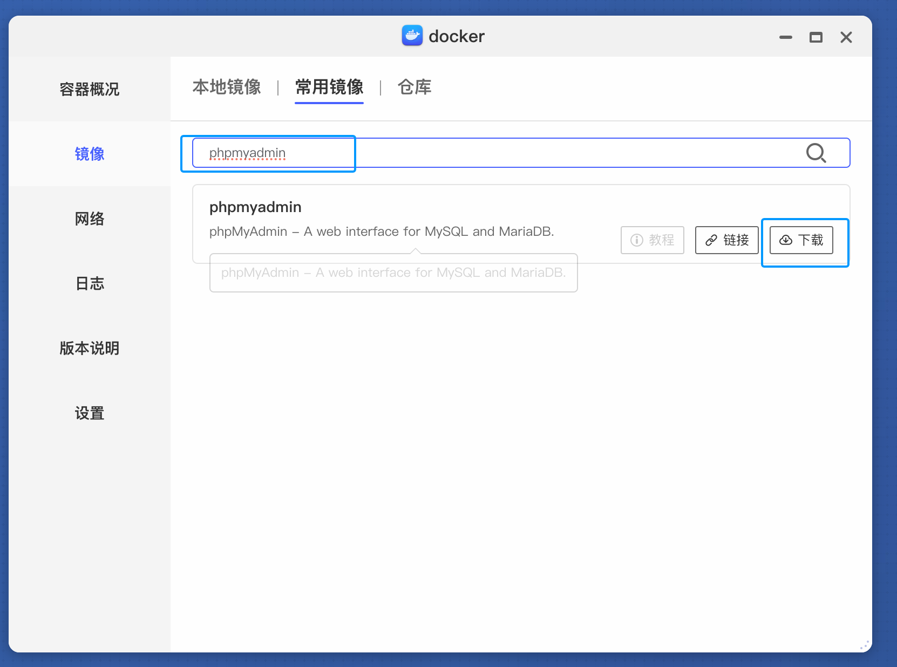The width and height of the screenshot is (897, 667).
Task: Click the docker whale icon in title bar
Action: (412, 36)
